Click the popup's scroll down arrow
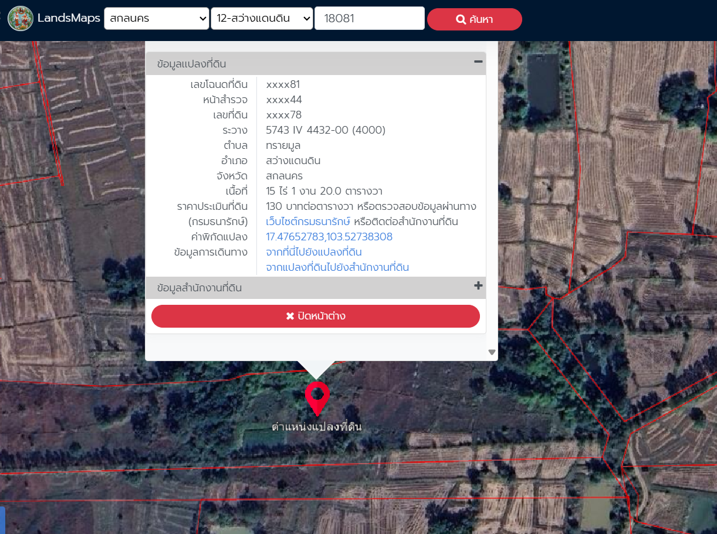This screenshot has width=717, height=534. point(492,352)
